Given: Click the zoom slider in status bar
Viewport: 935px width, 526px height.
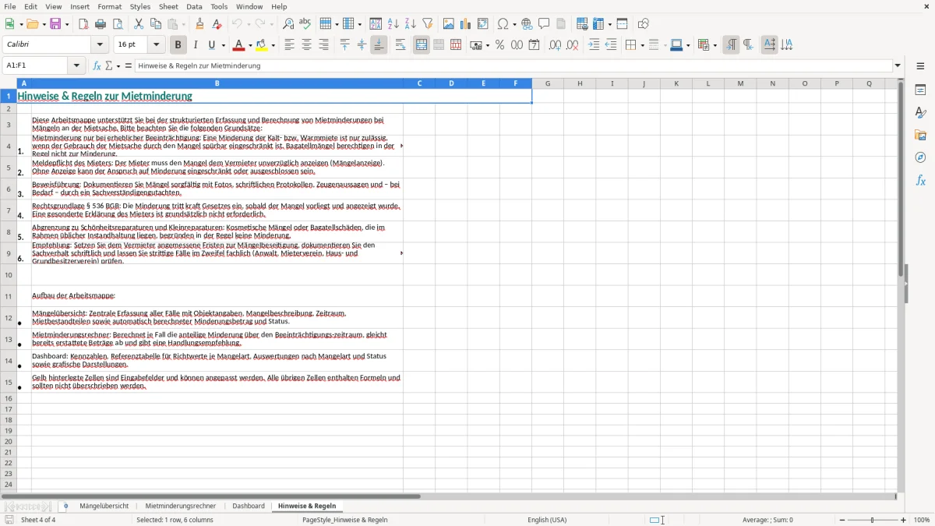Looking at the screenshot, I should pos(873,520).
